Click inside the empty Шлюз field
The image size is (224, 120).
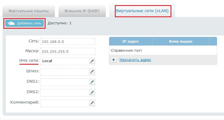pos(64,71)
